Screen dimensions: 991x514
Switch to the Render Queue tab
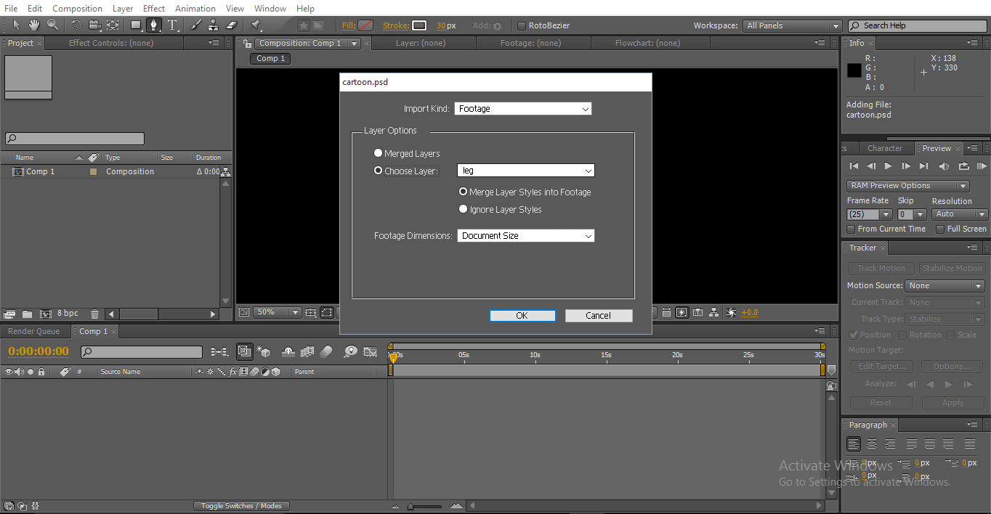tap(36, 331)
